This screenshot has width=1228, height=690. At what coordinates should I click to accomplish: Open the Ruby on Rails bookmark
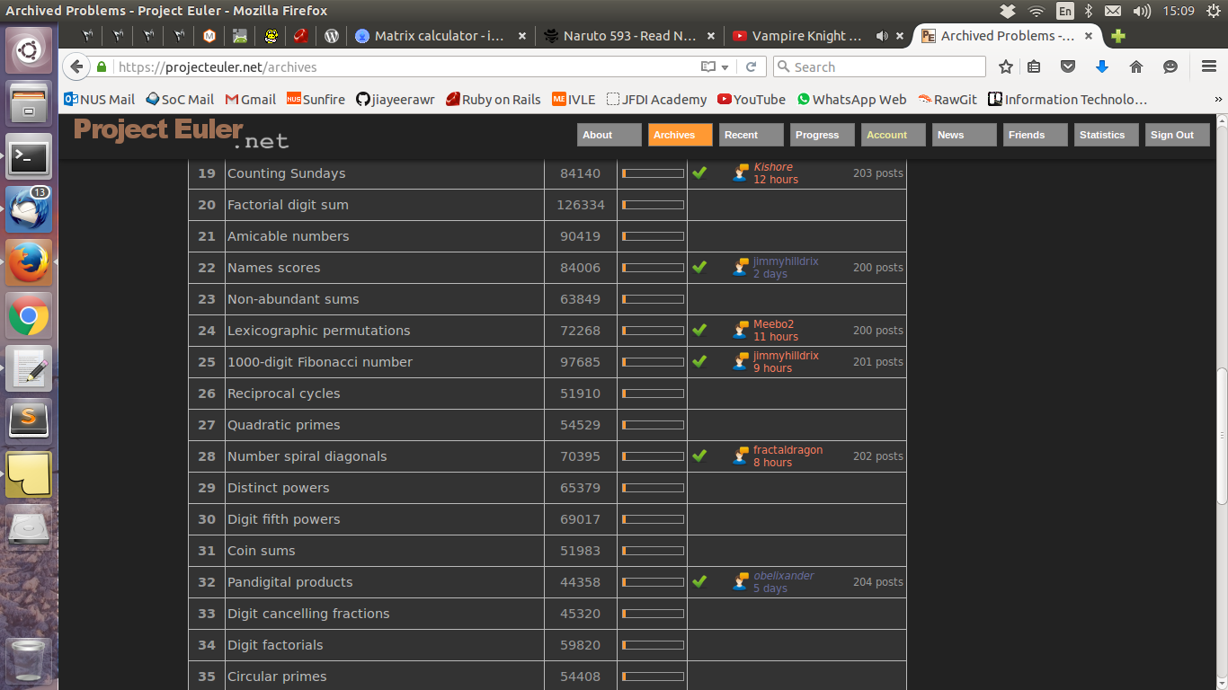pos(494,100)
